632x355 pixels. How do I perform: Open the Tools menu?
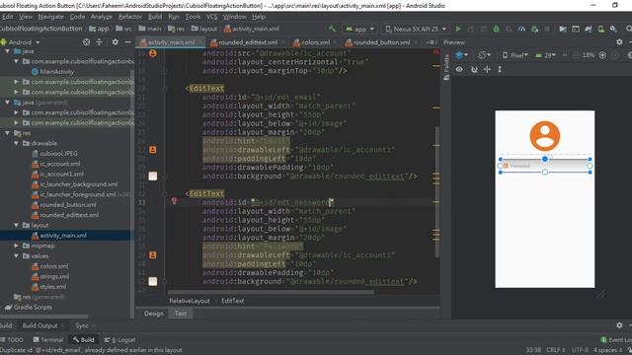tap(193, 17)
